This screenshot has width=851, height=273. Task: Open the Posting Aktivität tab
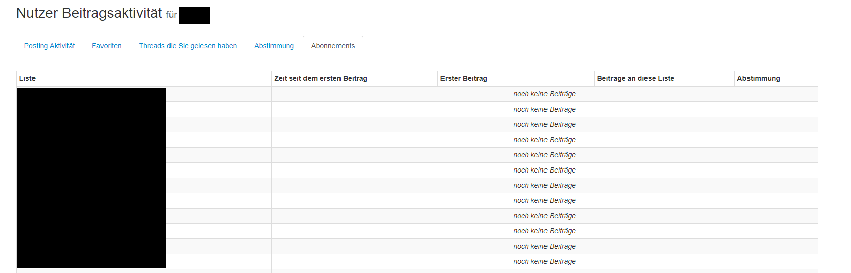tap(49, 46)
